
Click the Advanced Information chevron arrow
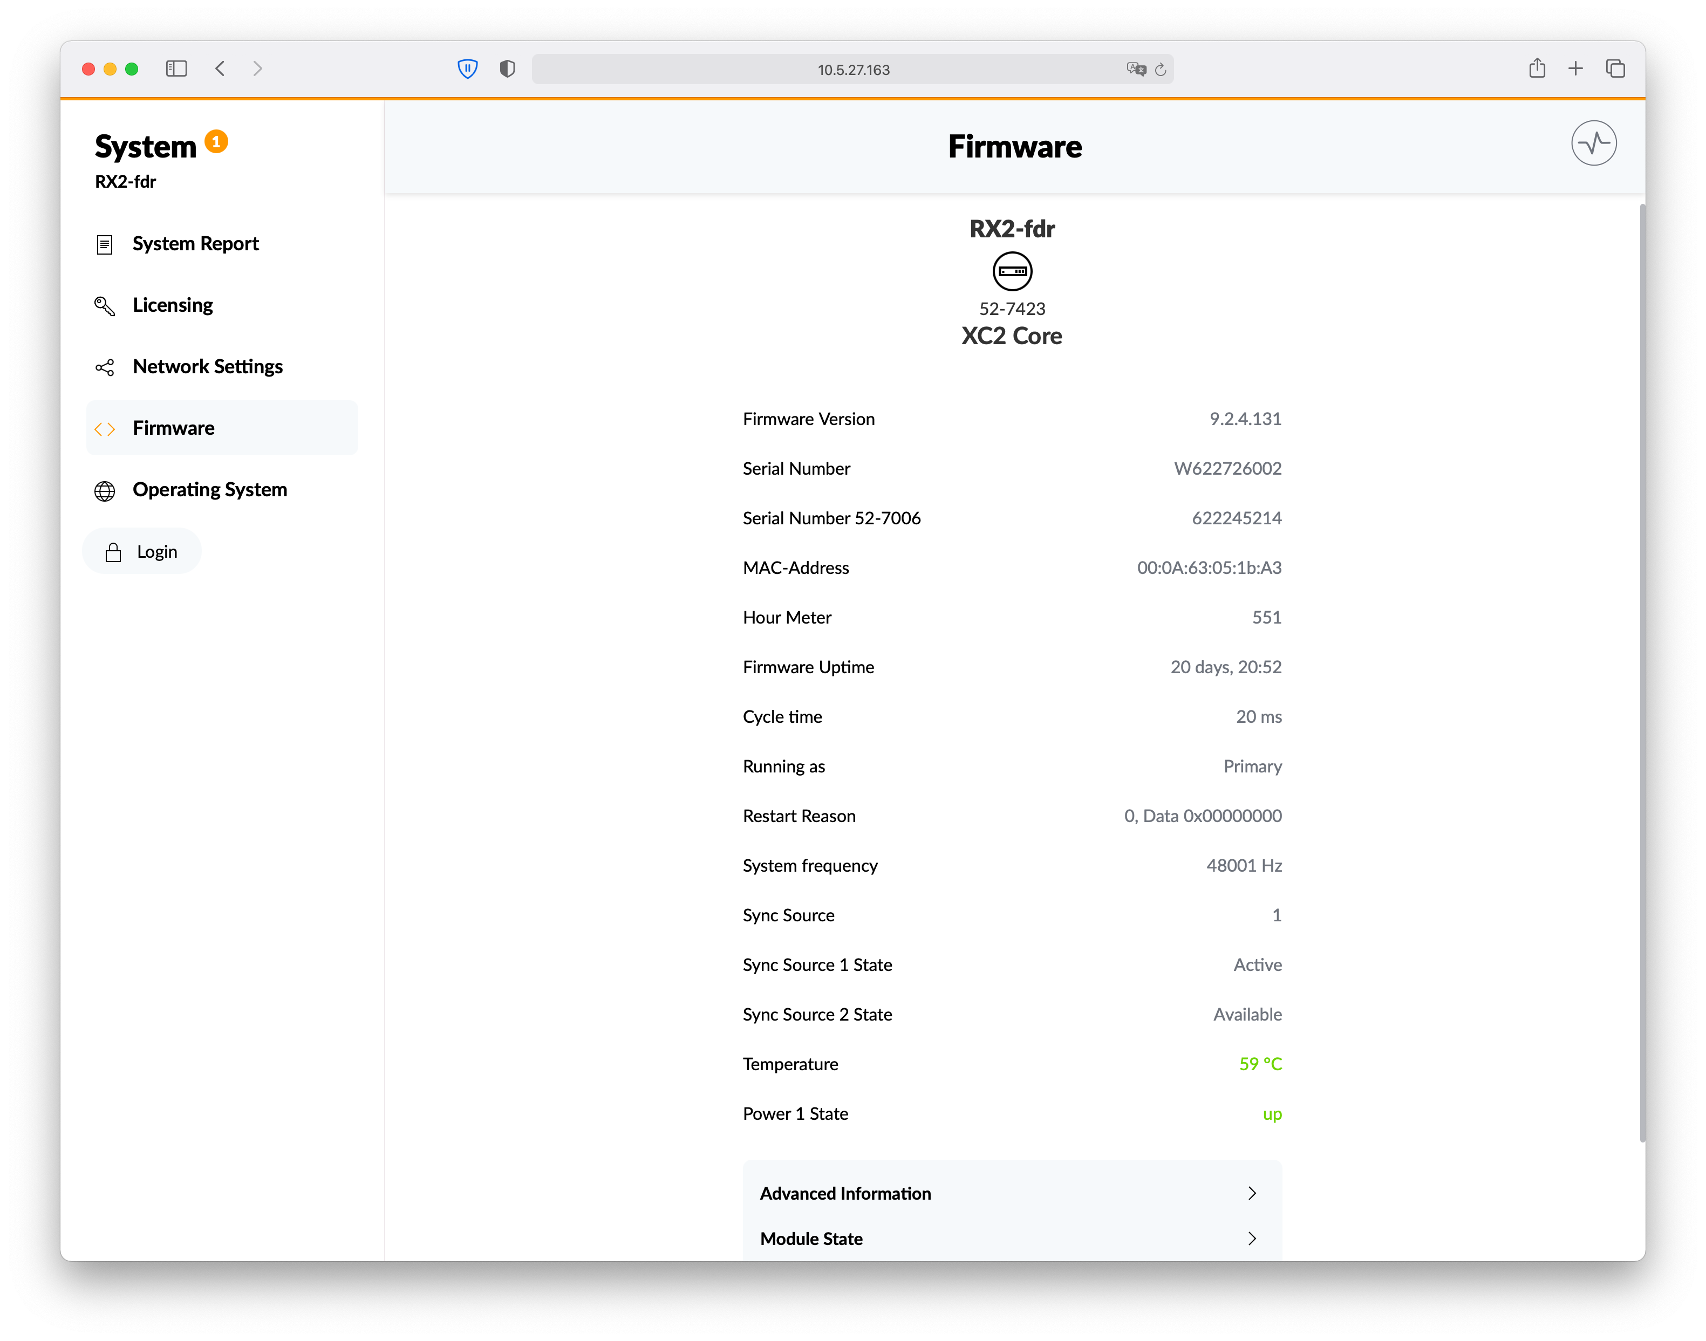pyautogui.click(x=1251, y=1193)
